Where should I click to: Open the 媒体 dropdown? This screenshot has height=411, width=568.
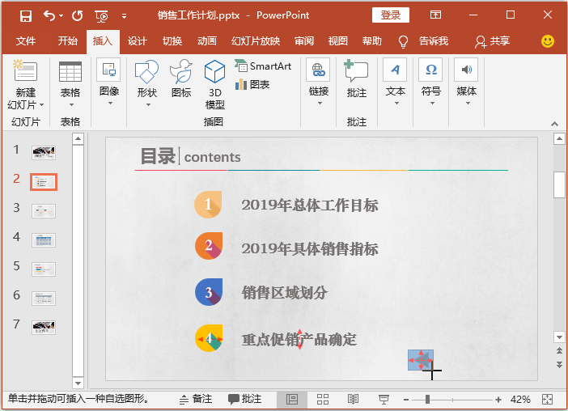pos(466,83)
